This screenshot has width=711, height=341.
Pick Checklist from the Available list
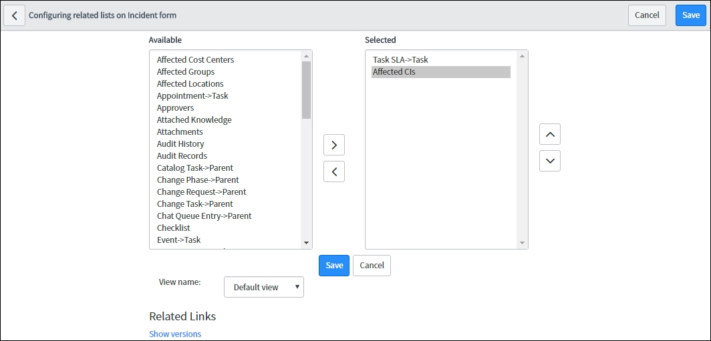pyautogui.click(x=174, y=228)
